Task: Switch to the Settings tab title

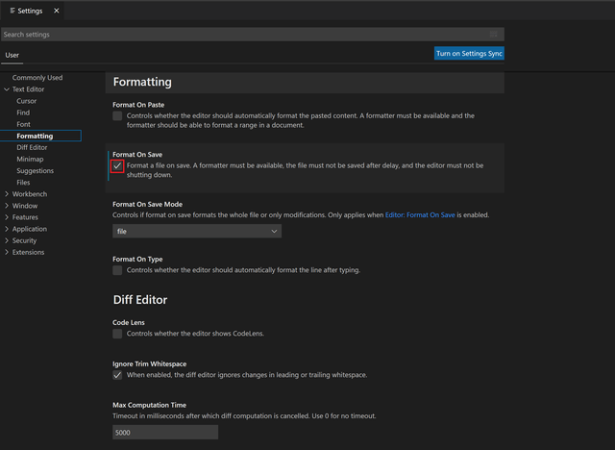Action: click(x=29, y=11)
